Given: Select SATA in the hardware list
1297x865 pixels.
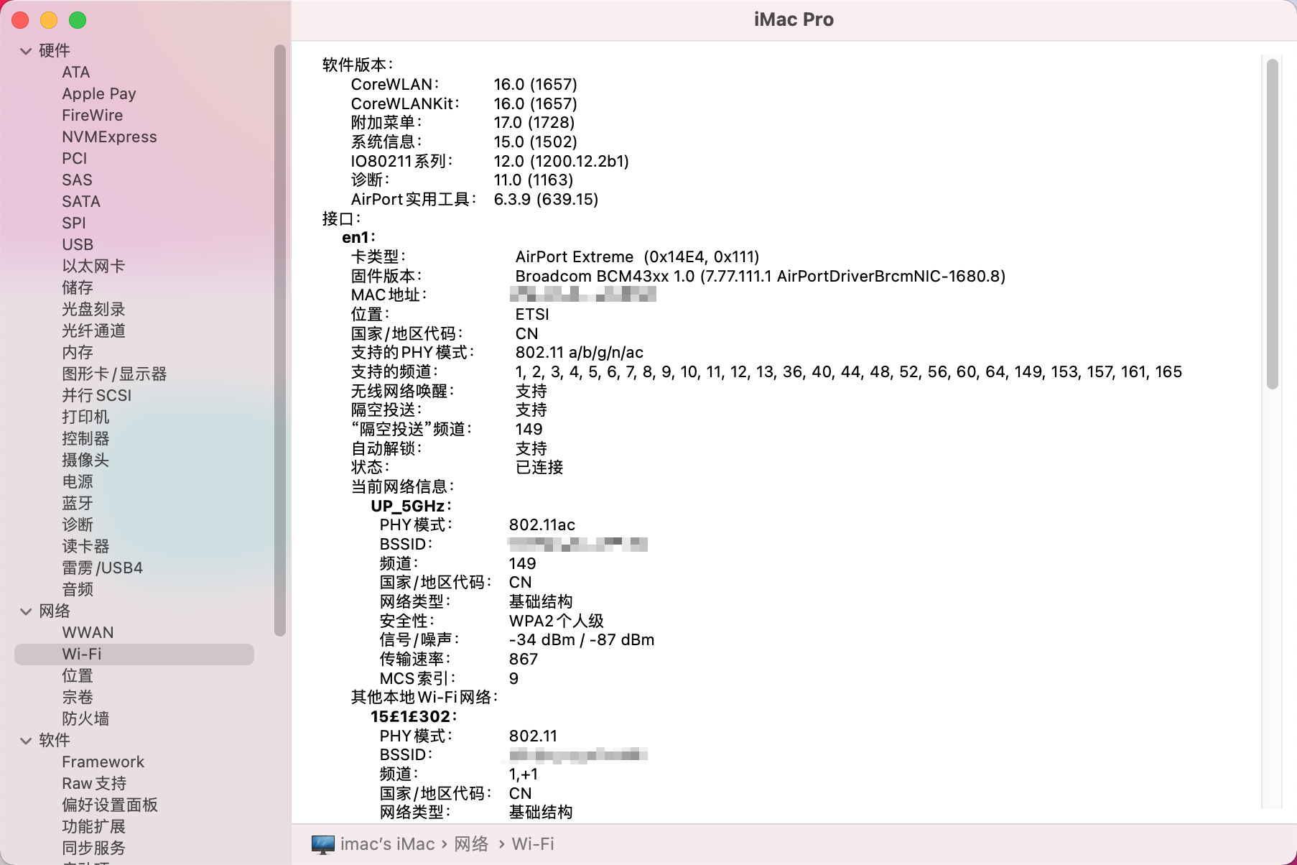Looking at the screenshot, I should click(x=81, y=202).
